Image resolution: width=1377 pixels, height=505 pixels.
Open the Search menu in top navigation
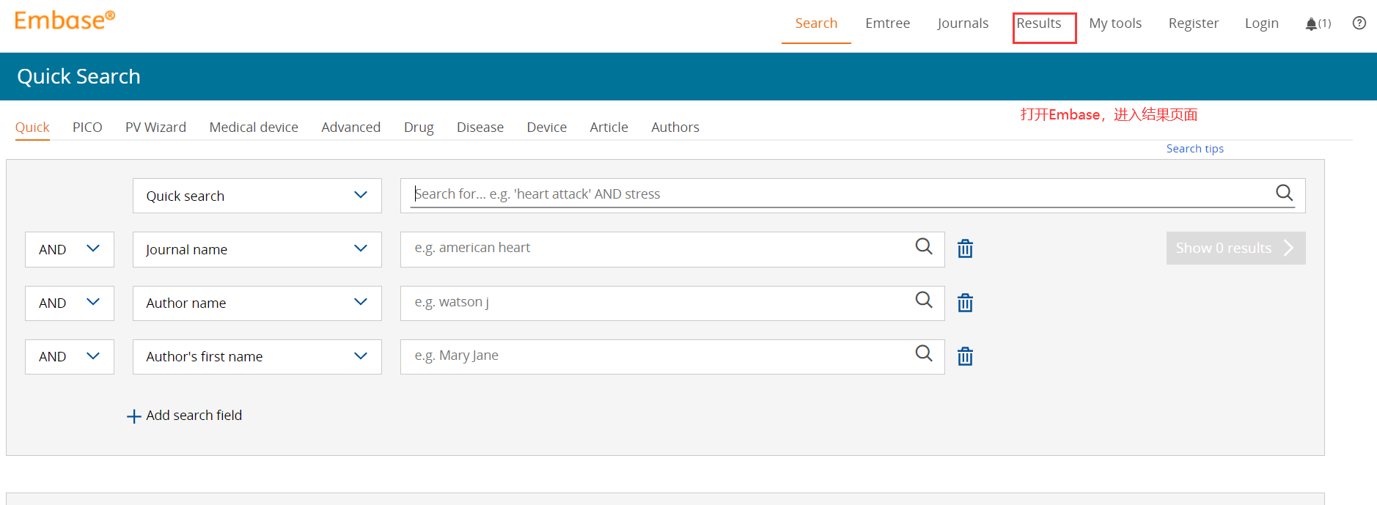tap(816, 23)
